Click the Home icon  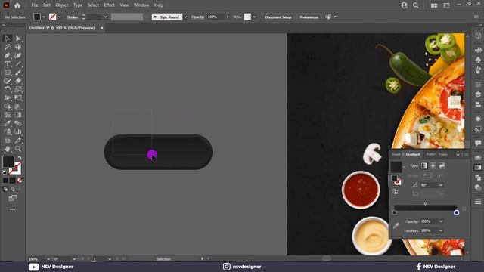coord(17,5)
